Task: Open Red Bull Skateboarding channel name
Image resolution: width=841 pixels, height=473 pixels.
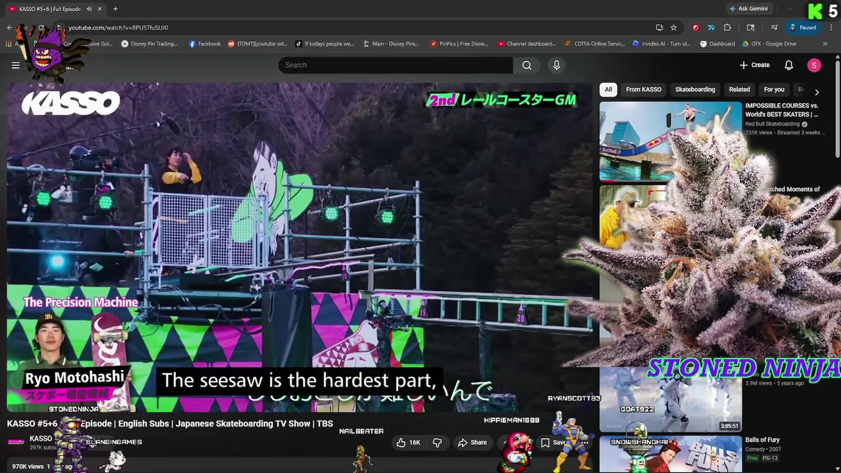Action: pyautogui.click(x=772, y=124)
